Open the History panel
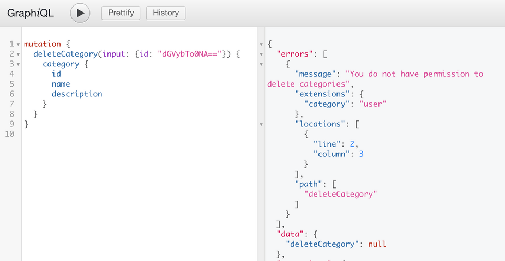Image resolution: width=505 pixels, height=261 pixels. tap(166, 13)
